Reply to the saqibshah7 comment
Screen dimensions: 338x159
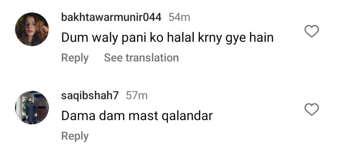pyautogui.click(x=75, y=136)
